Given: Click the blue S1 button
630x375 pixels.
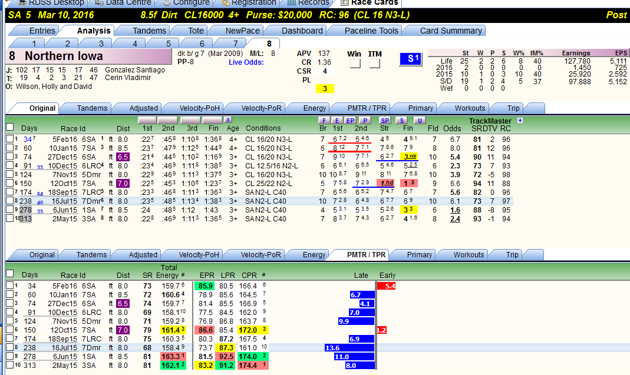Looking at the screenshot, I should pyautogui.click(x=411, y=59).
